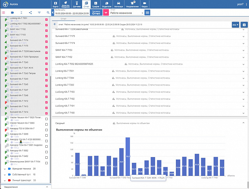Click the tallest 176.25 chart bar
The image size is (249, 189).
(x=128, y=157)
